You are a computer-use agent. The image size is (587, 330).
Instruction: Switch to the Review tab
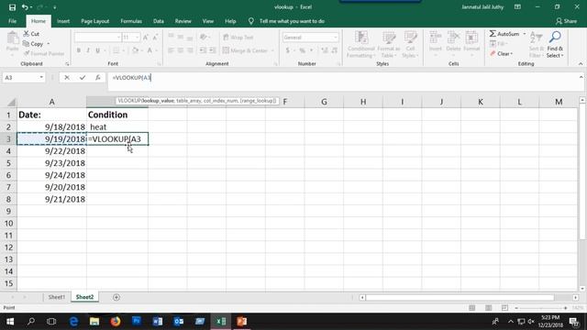[x=183, y=21]
